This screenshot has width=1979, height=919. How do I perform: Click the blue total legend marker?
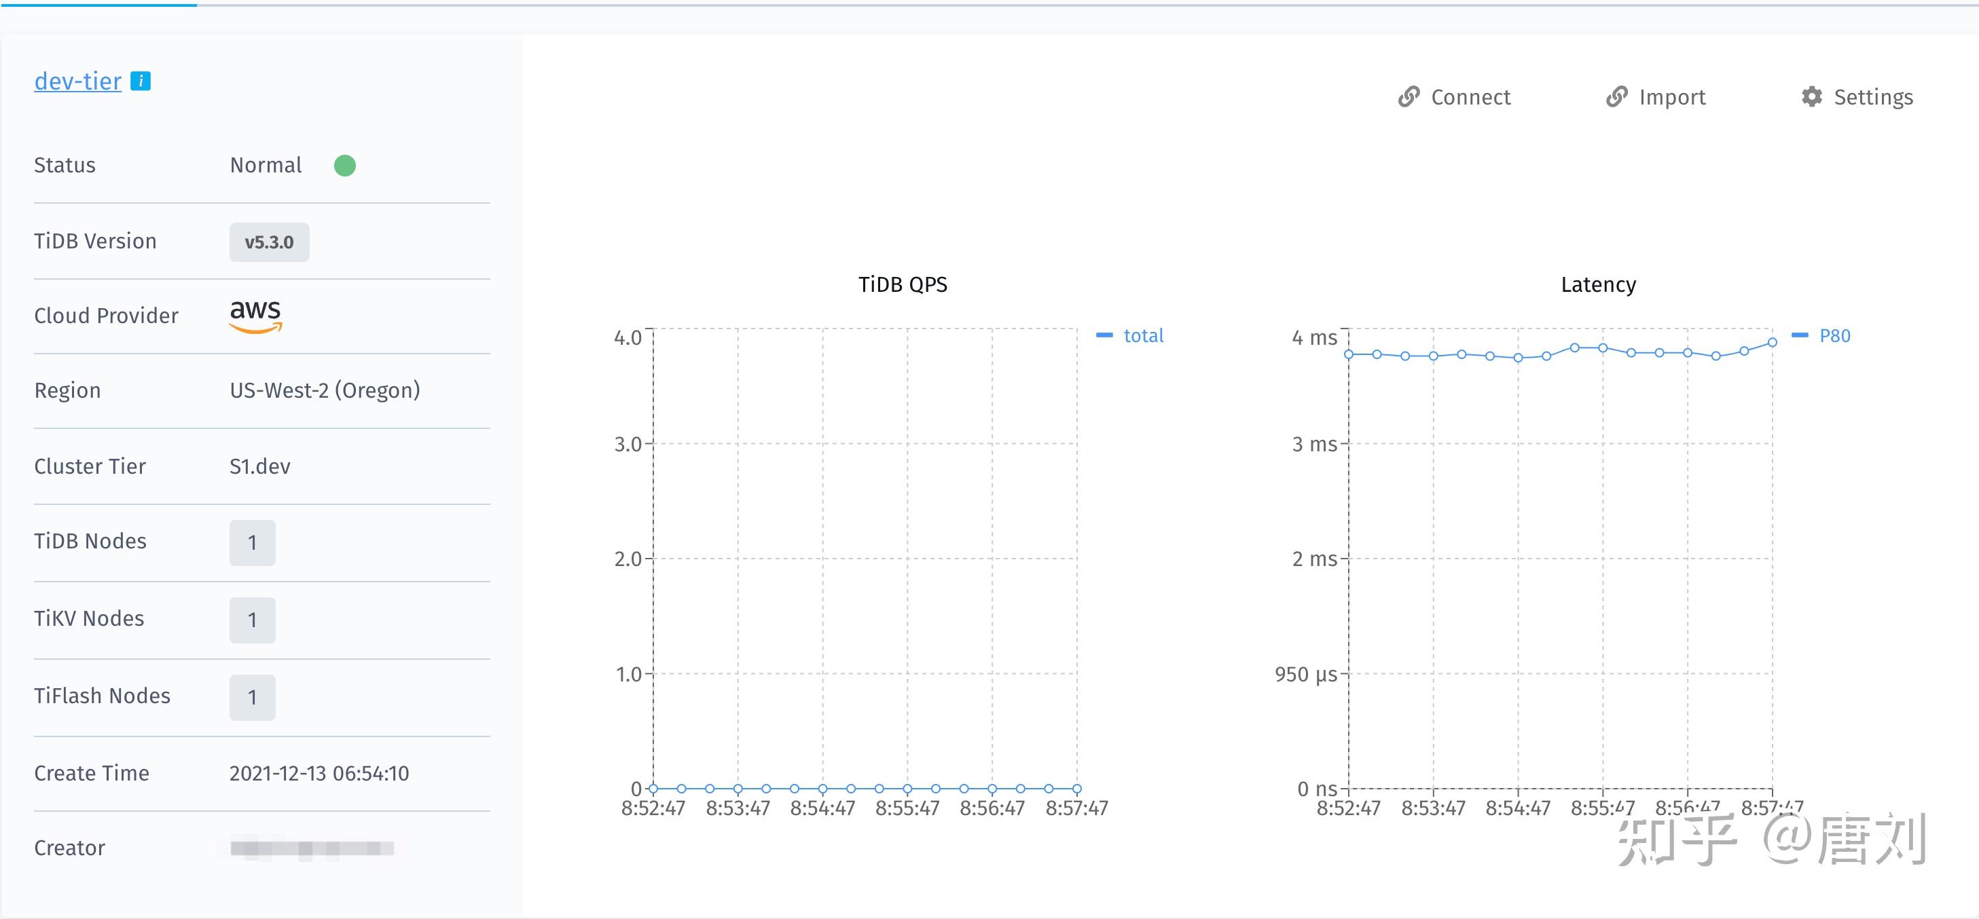click(1104, 335)
